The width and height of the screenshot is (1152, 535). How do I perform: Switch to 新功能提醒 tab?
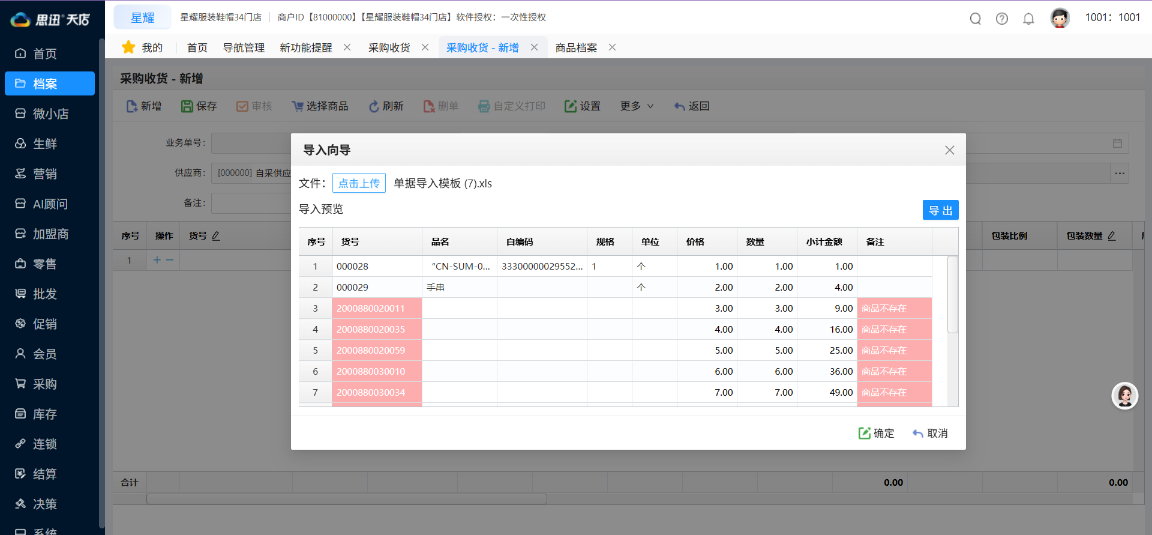(x=306, y=47)
